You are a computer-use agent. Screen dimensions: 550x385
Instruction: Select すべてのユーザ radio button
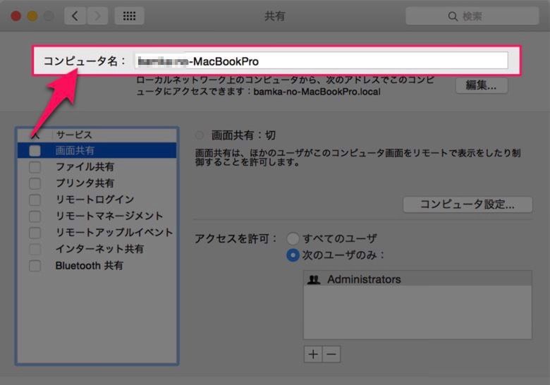(x=293, y=238)
